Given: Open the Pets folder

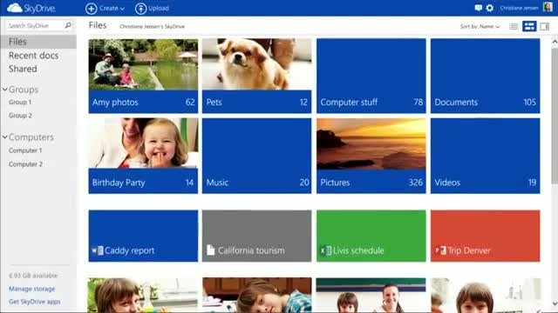Looking at the screenshot, I should pyautogui.click(x=256, y=76).
